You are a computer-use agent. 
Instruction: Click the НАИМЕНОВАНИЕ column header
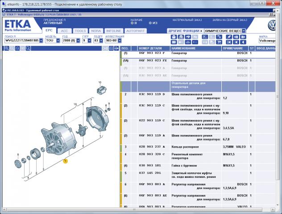tap(196, 48)
